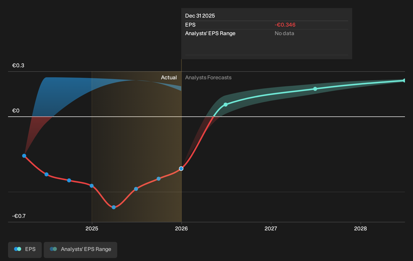This screenshot has height=261, width=413.
Task: Click the Analysts Forecasts label
Action: point(208,78)
